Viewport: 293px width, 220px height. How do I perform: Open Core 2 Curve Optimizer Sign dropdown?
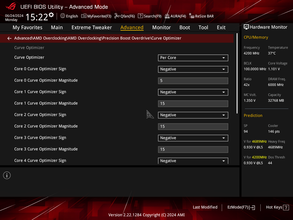[193, 115]
